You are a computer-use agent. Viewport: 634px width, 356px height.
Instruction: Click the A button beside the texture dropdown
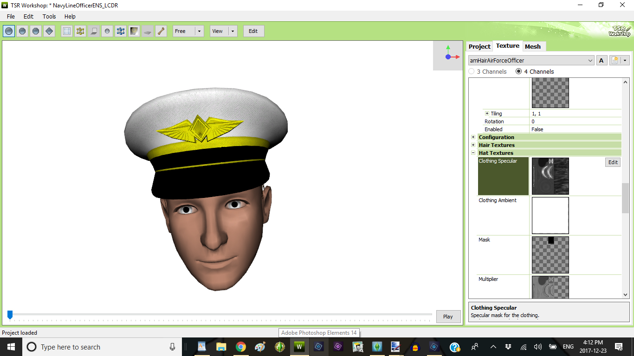pyautogui.click(x=602, y=60)
